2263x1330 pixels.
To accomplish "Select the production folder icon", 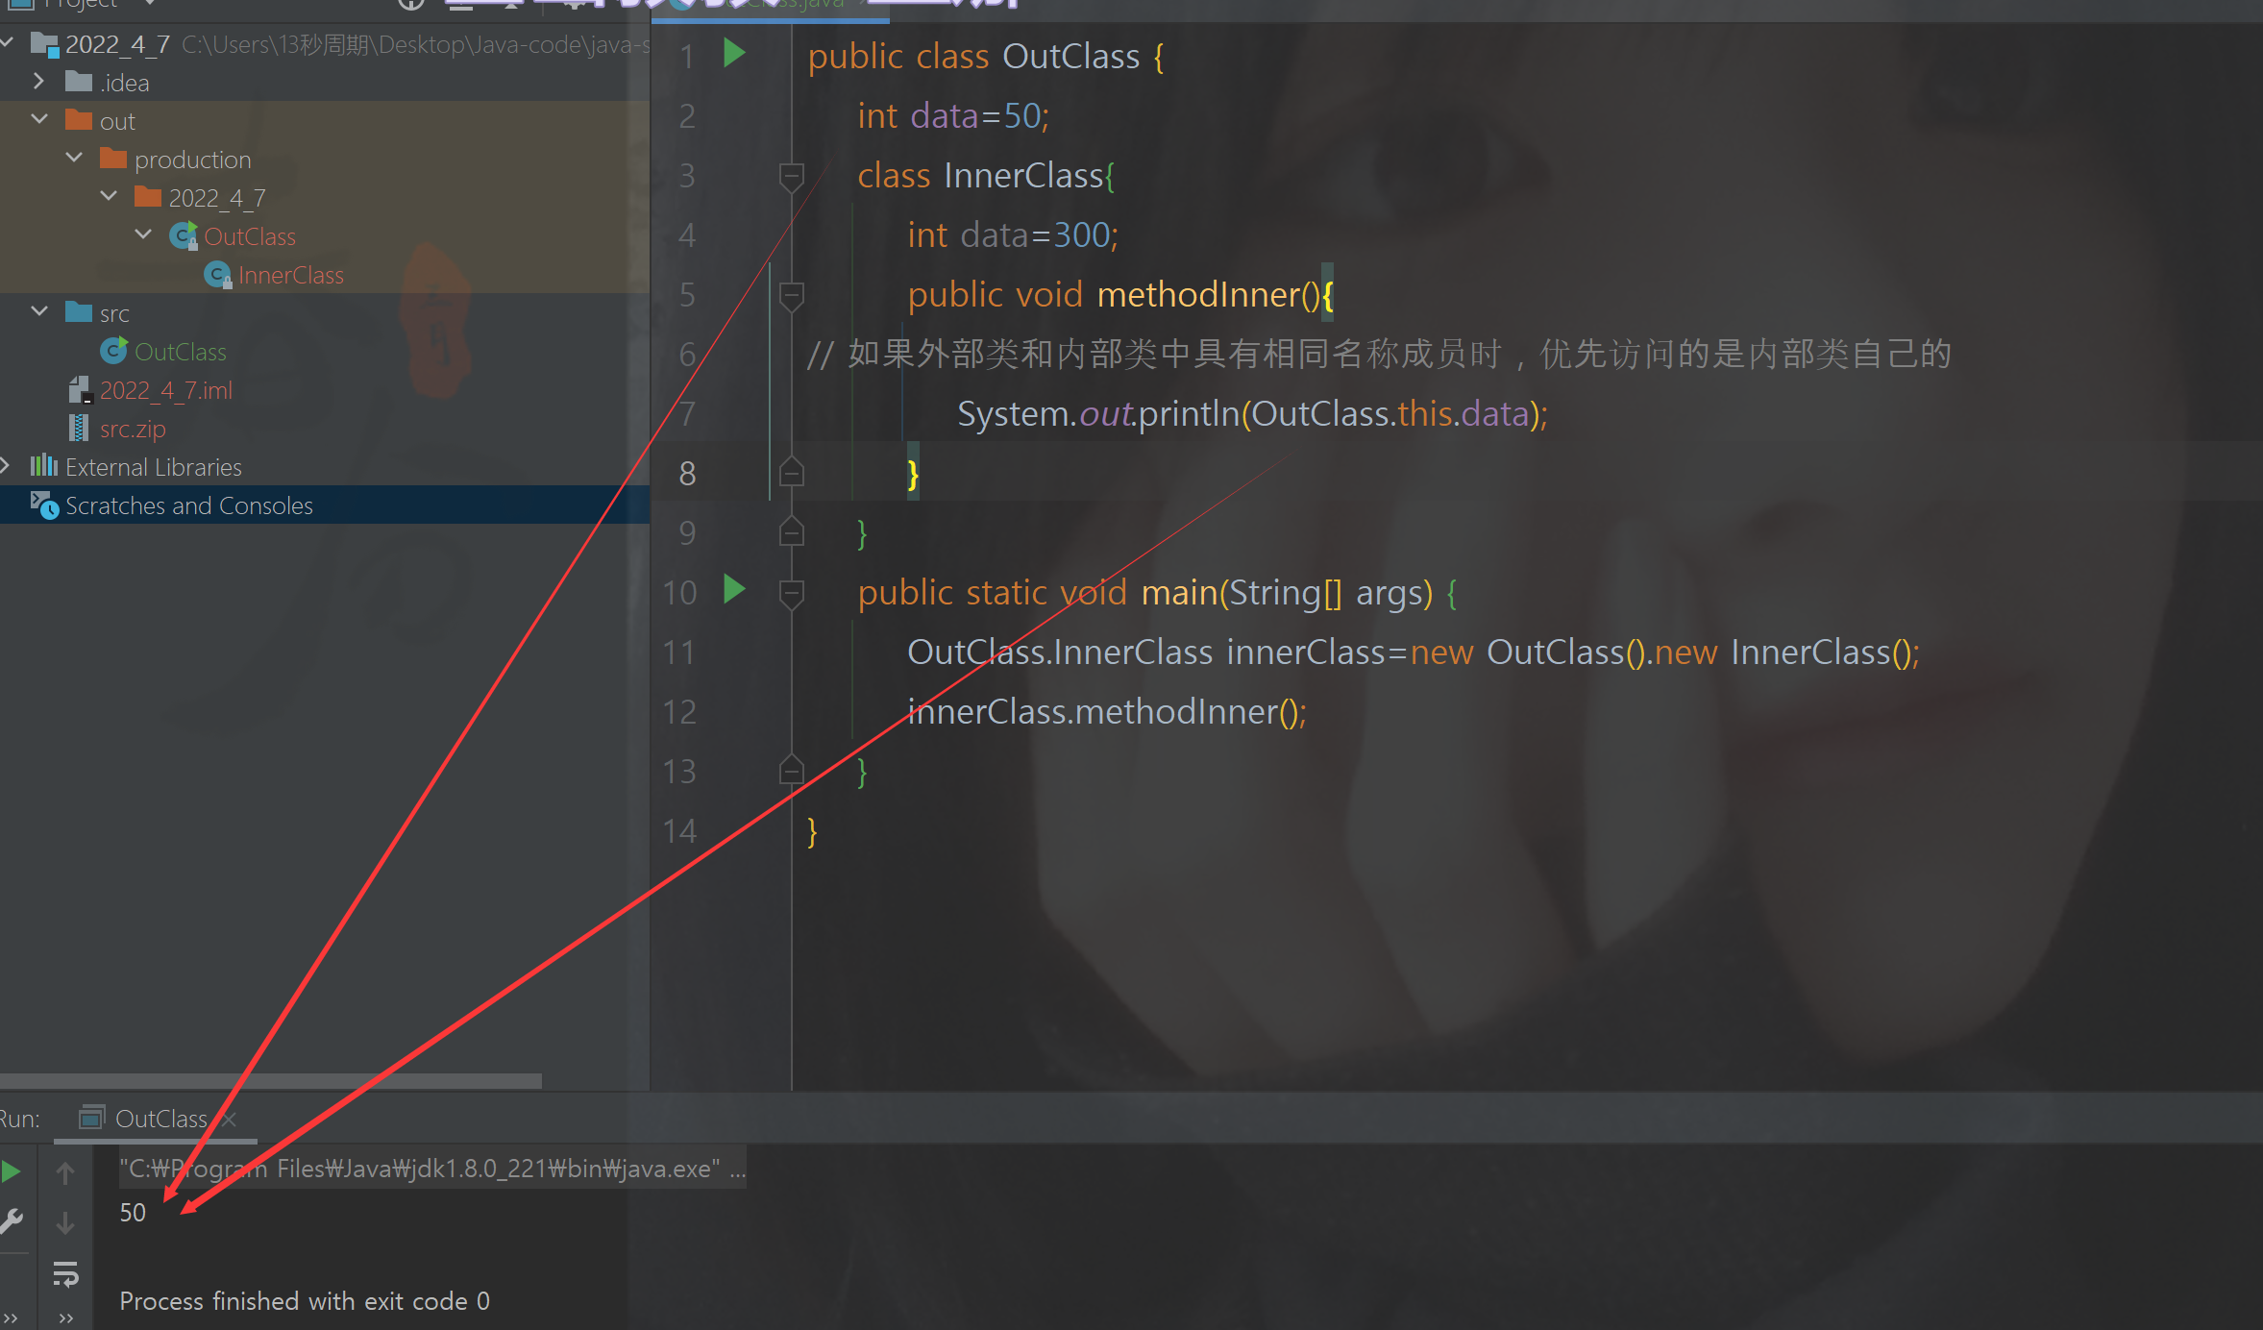I will coord(113,159).
